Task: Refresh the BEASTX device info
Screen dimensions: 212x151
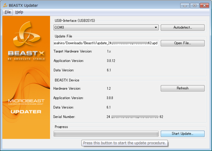Action: click(183, 88)
